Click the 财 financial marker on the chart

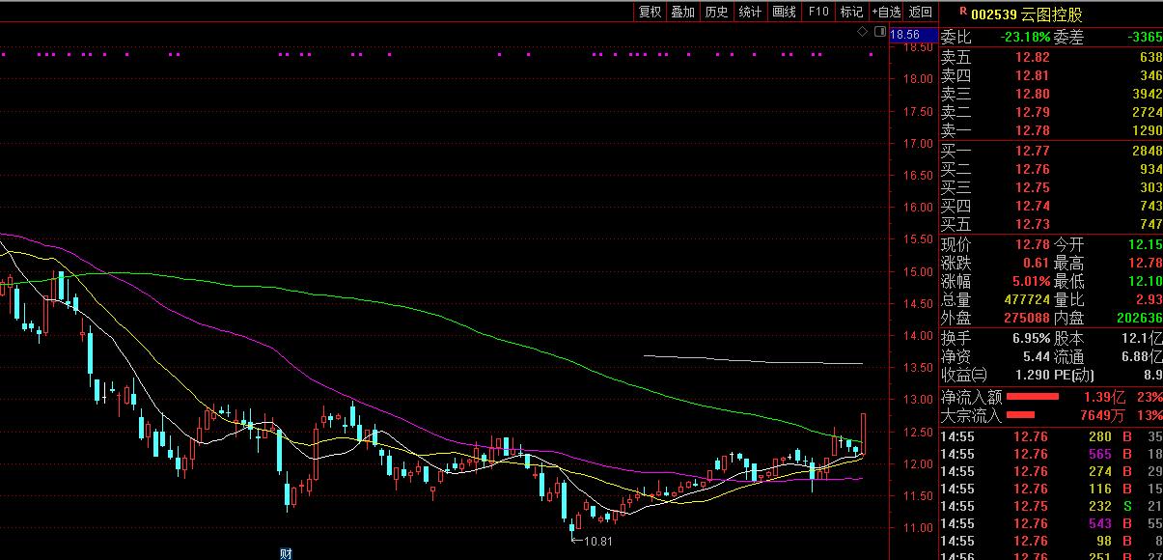coord(286,553)
